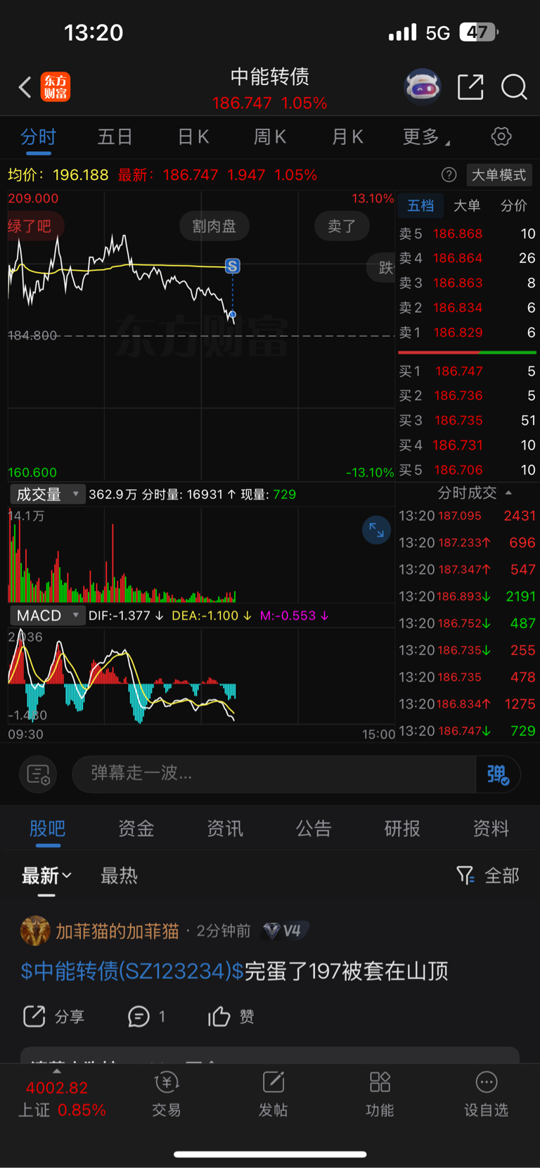Open the filter funnel 全部

click(487, 876)
